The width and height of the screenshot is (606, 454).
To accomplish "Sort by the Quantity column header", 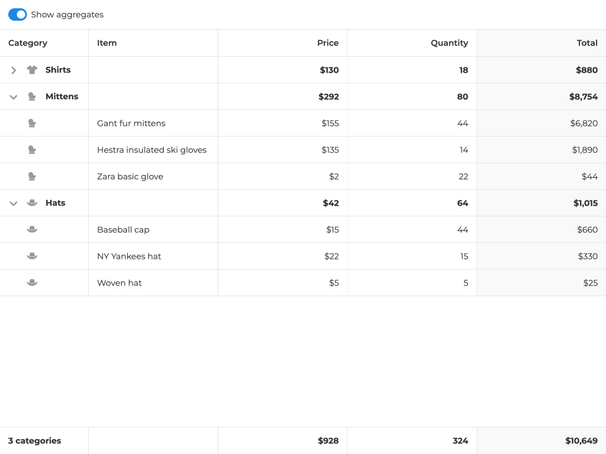I will pos(449,43).
